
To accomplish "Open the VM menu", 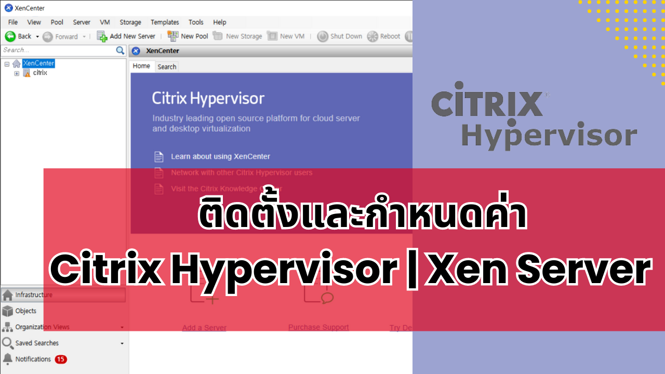I will (105, 22).
